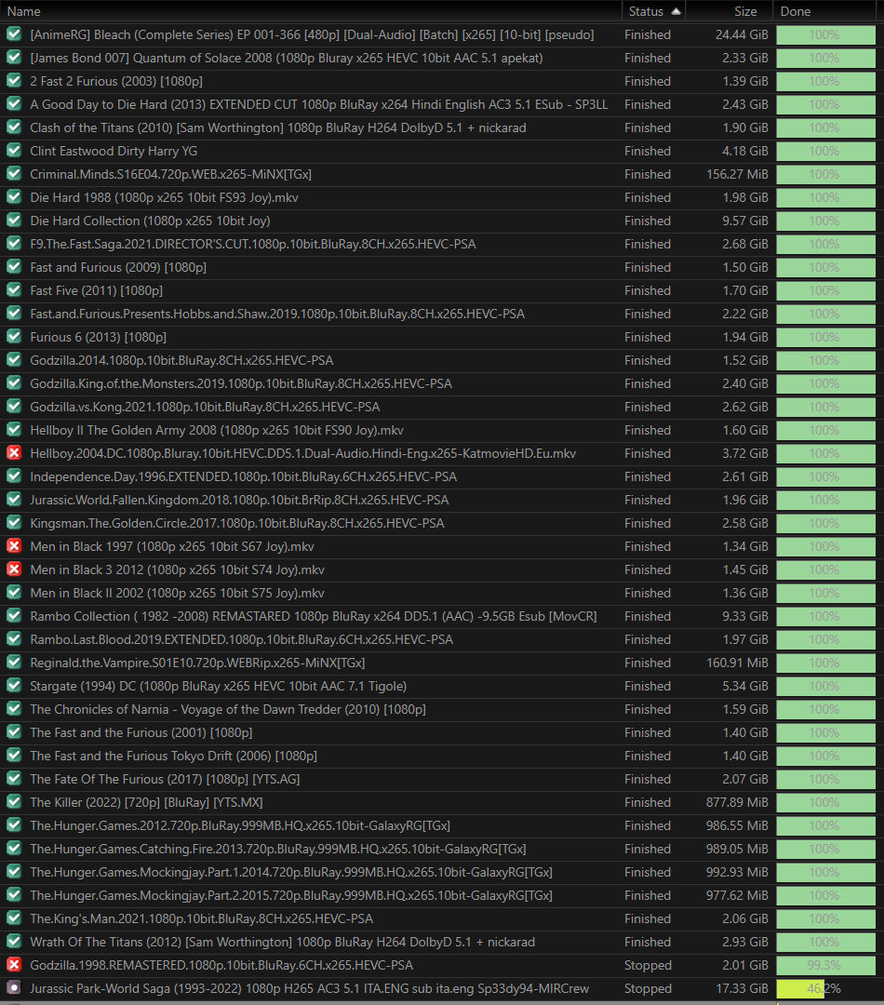Screen dimensions: 884x1005
Task: Click the red error icon for Hellboy.2004.DC
Action: [x=13, y=452]
